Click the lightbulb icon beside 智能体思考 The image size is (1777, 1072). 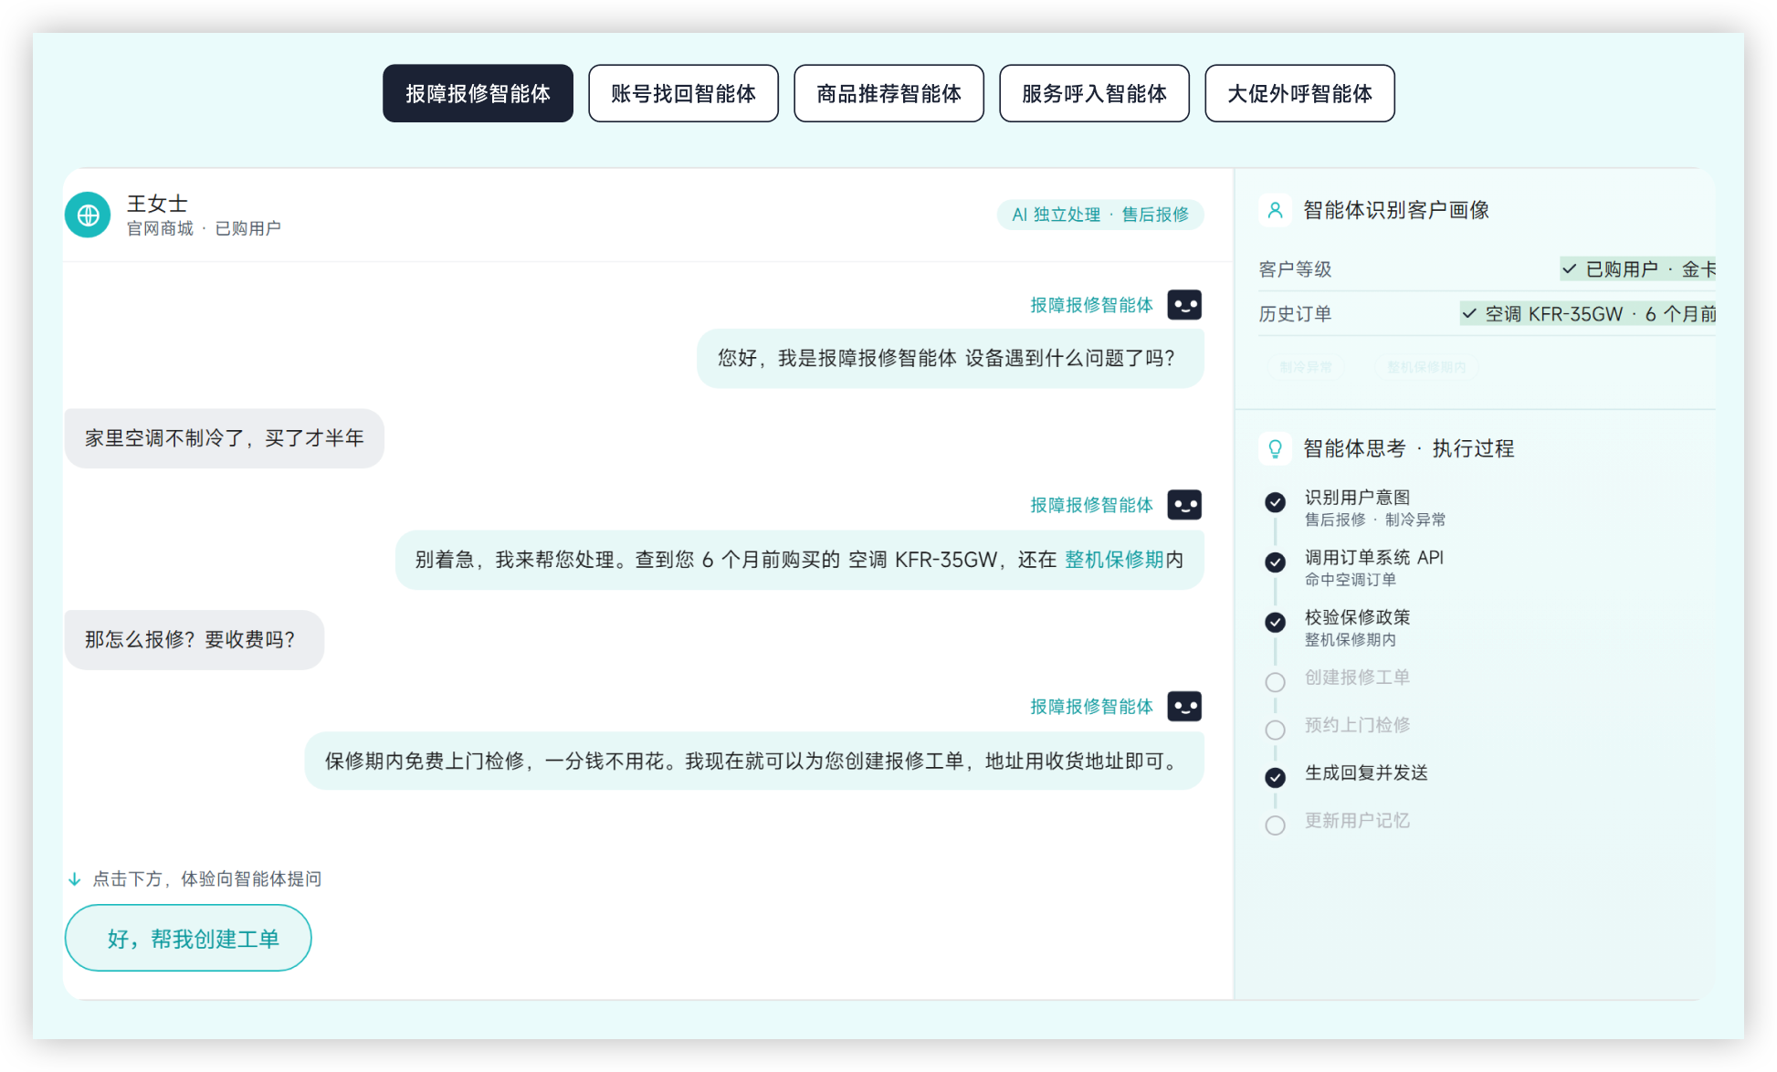point(1275,448)
